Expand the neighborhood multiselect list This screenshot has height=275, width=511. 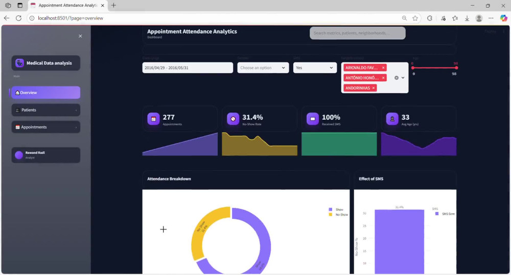click(x=403, y=78)
